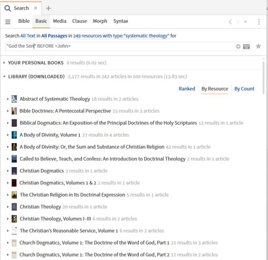Screen dimensions: 268x260
Task: Sort results by Ranked
Action: 187,89
